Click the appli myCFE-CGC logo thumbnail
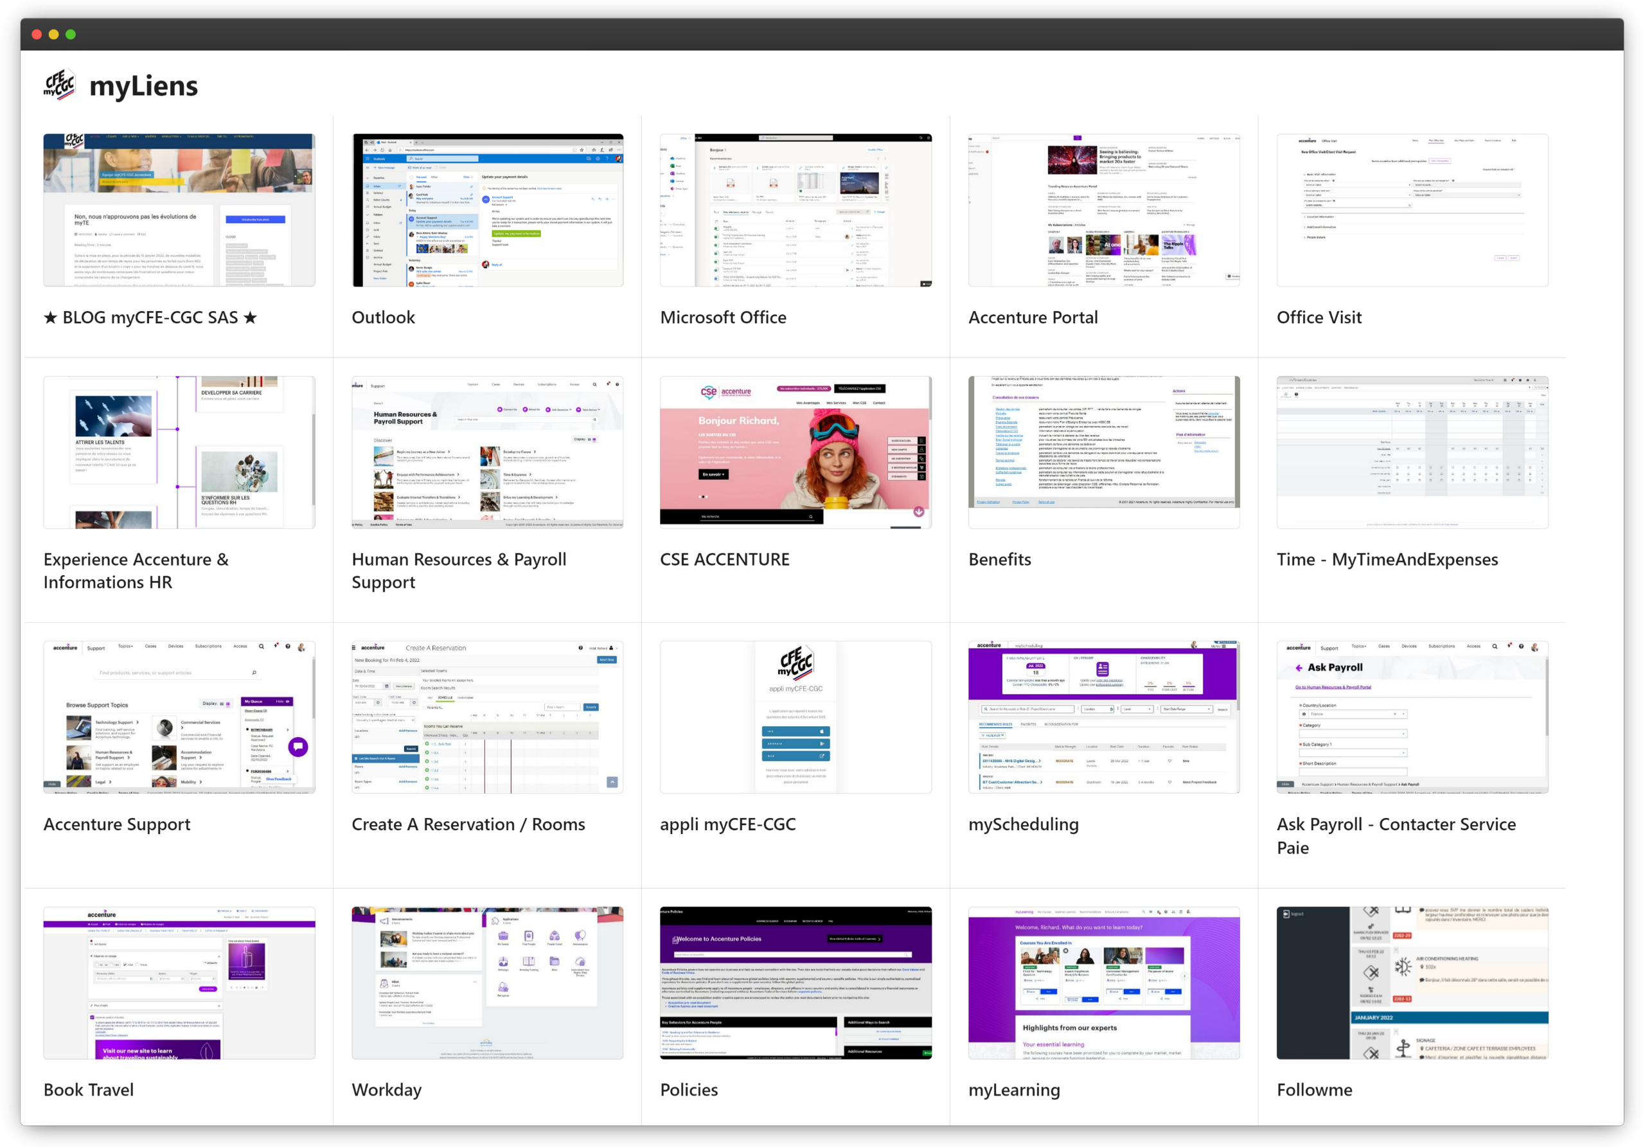This screenshot has width=1645, height=1147. point(796,717)
